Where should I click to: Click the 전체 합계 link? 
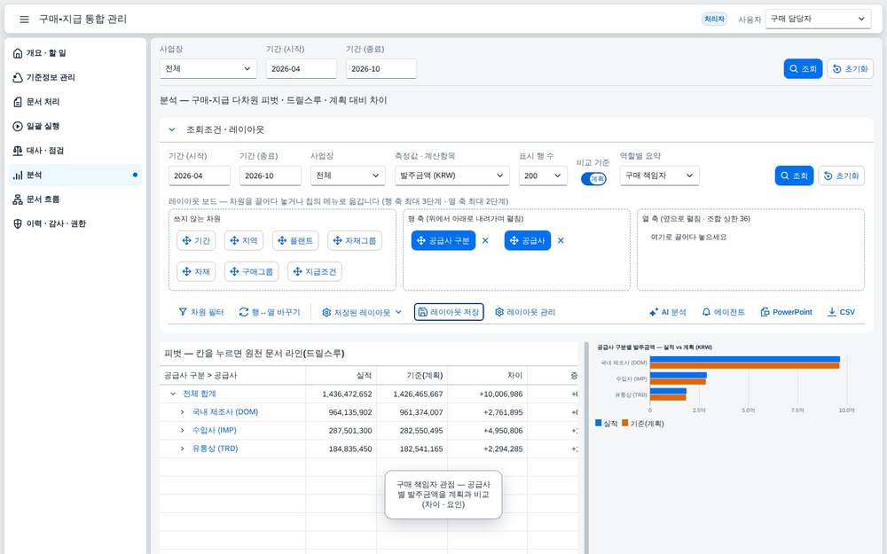(x=199, y=394)
